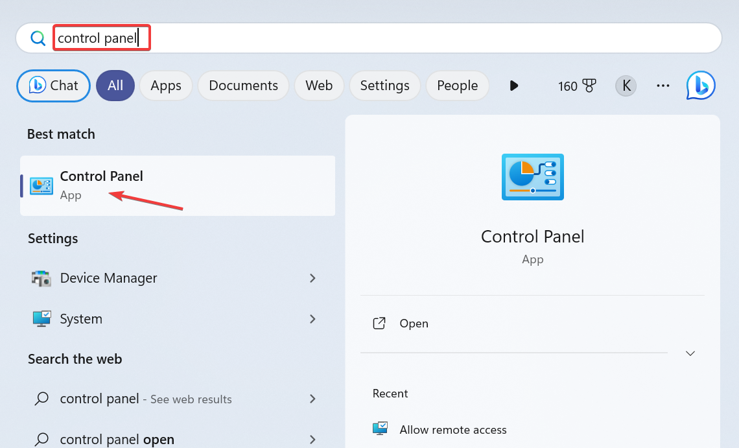Expand System result chevron
The width and height of the screenshot is (739, 448).
coord(312,319)
